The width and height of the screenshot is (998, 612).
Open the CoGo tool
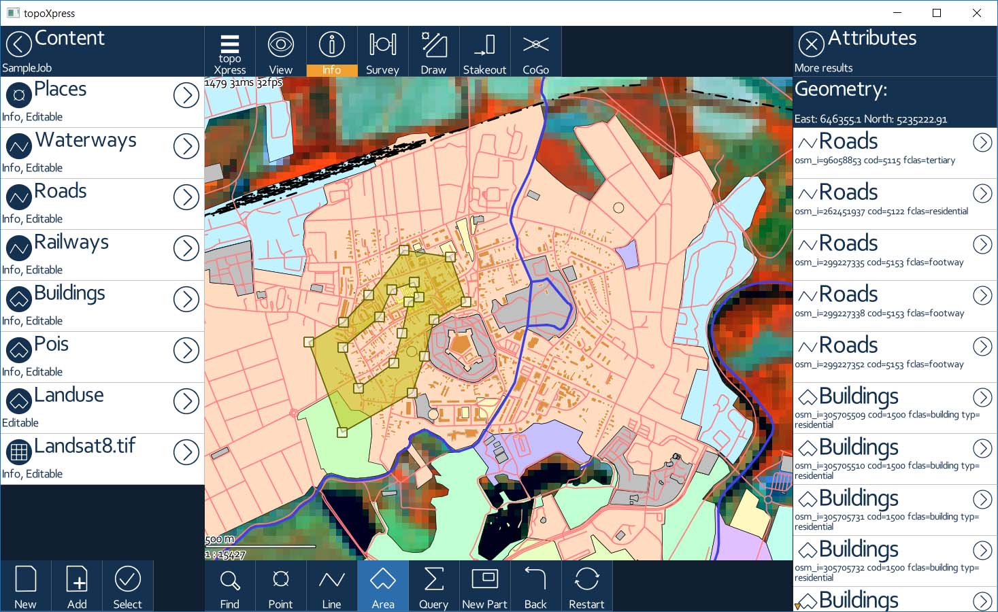coord(535,52)
